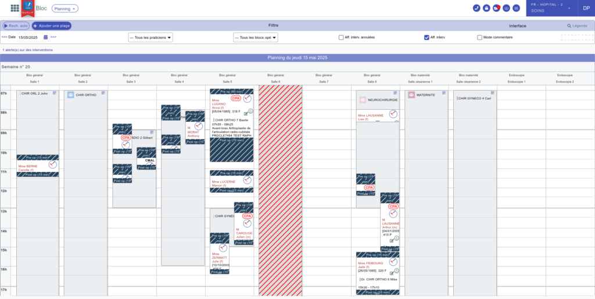Open note icon on CHIR ORTHO slot

pos(103,93)
